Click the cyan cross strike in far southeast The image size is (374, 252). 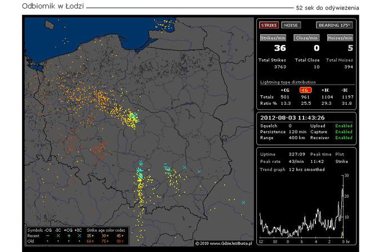(x=243, y=202)
